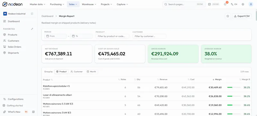Click the Filter by product or code field
The height and width of the screenshot is (116, 257).
point(112,36)
